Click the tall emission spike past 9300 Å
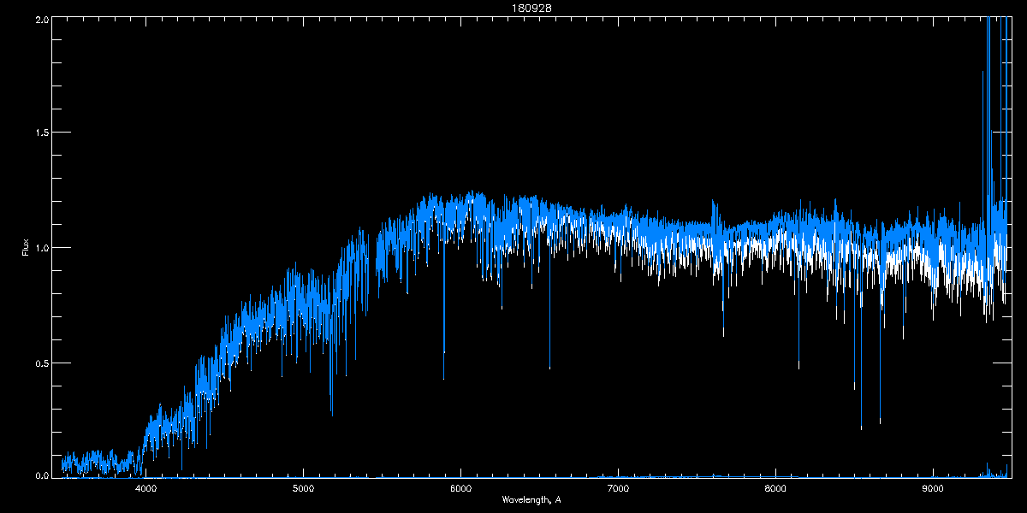This screenshot has width=1027, height=513. [988, 51]
